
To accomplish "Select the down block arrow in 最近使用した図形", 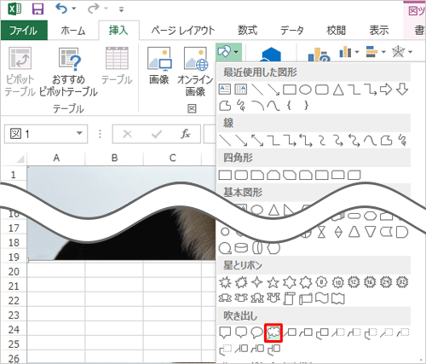I will click(402, 90).
